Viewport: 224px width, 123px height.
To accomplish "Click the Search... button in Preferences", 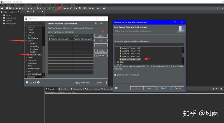I will click(x=101, y=51).
